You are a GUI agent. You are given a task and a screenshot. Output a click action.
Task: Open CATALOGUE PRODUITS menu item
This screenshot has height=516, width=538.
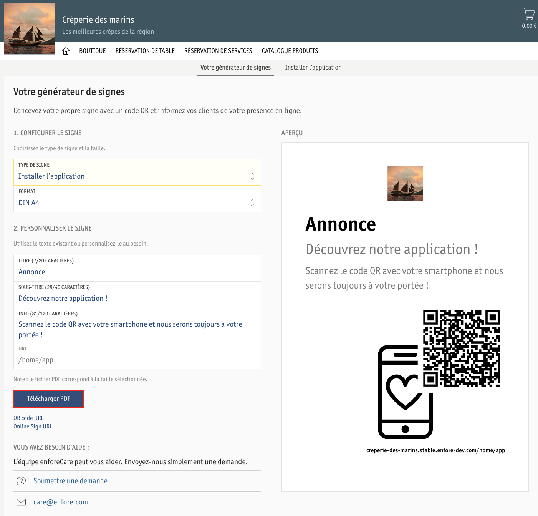click(x=290, y=51)
